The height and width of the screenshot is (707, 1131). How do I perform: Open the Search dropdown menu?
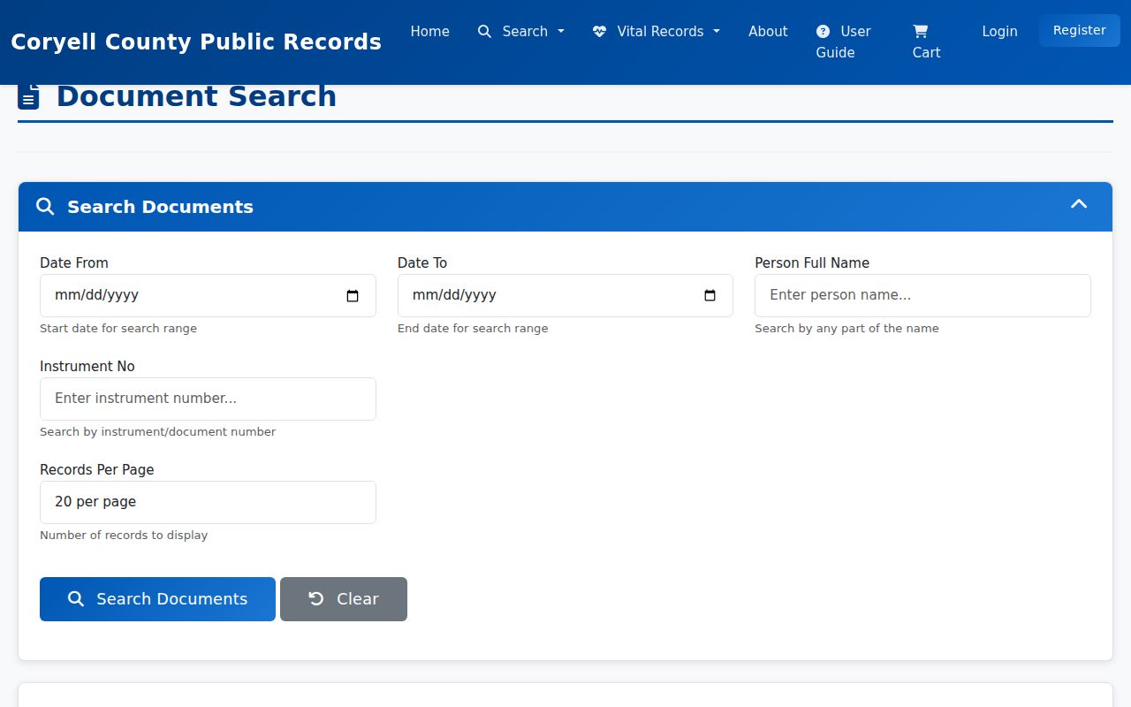521,32
